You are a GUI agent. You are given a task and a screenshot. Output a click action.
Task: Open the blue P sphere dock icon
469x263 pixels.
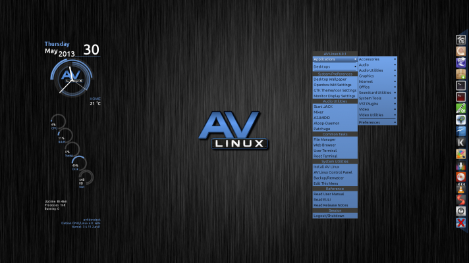pos(460,120)
